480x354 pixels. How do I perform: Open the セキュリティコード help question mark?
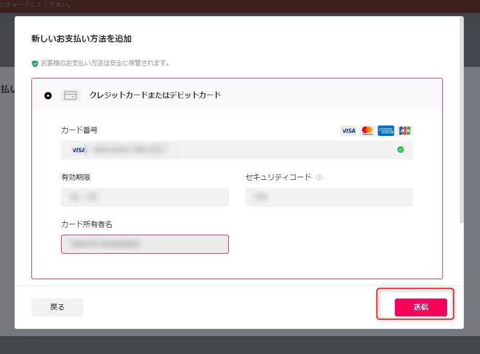pos(319,177)
